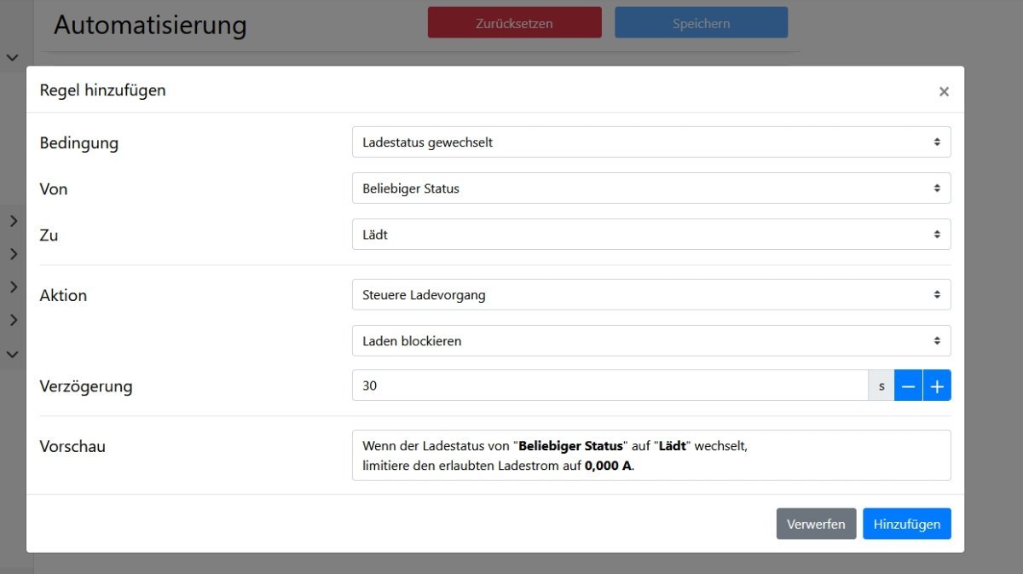This screenshot has height=574, width=1023.
Task: Open the Bedingung dropdown showing Ladestatus gewechselt
Action: click(x=651, y=142)
